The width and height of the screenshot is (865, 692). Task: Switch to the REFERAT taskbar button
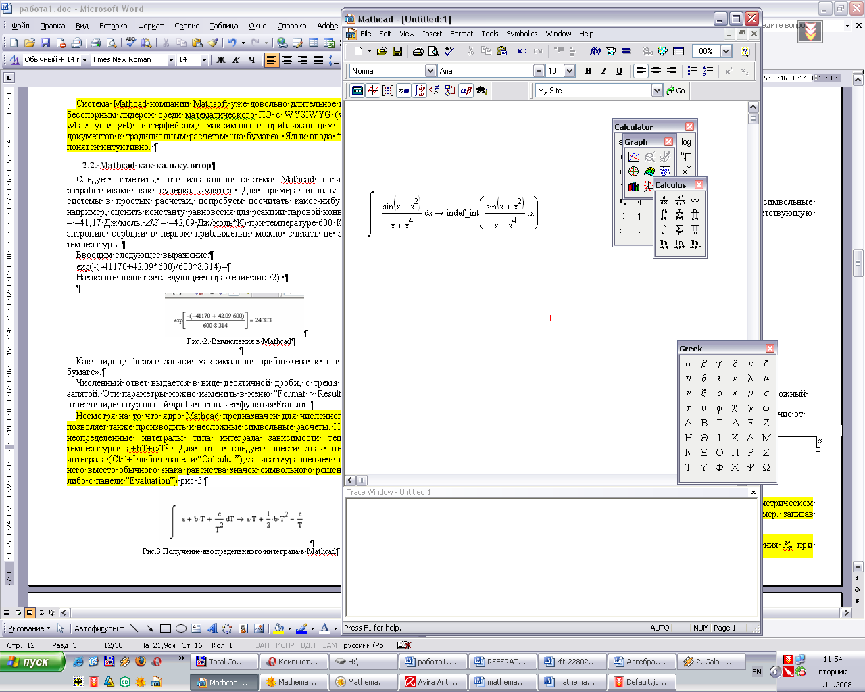click(x=503, y=662)
